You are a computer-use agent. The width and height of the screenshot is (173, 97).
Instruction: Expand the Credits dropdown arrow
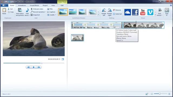click(x=55, y=15)
